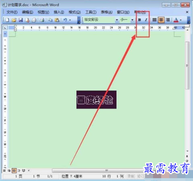Open the 编辑(E) menu
The height and width of the screenshot is (181, 193).
point(27,12)
